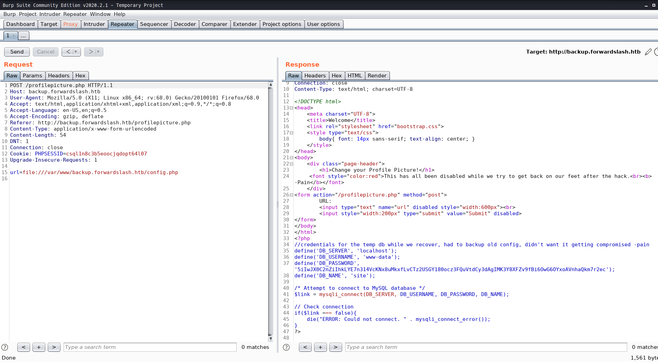This screenshot has width=658, height=362.
Task: Open the Repeater menu
Action: click(x=75, y=14)
